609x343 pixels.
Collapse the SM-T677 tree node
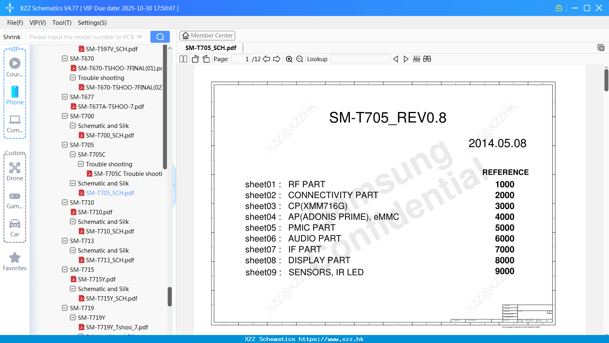point(65,97)
